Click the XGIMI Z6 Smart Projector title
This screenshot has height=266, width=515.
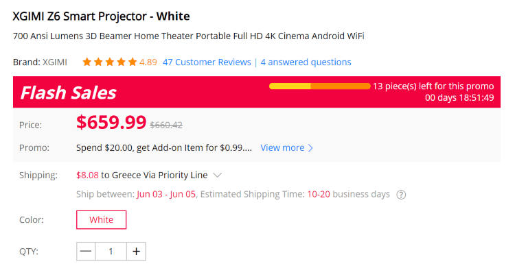(x=101, y=16)
